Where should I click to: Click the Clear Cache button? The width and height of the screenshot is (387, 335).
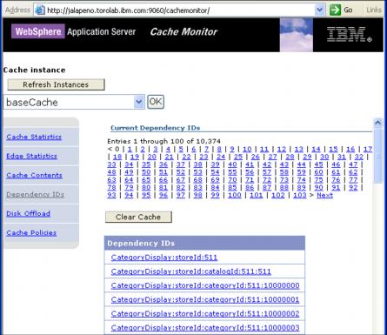tap(138, 217)
